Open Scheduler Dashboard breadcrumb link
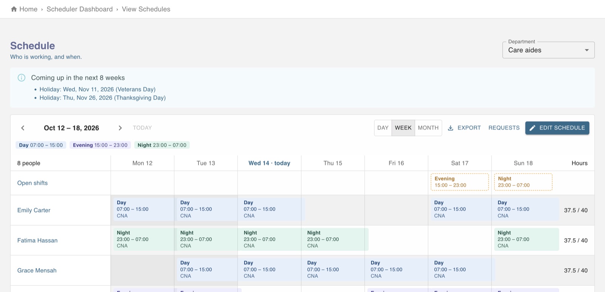The height and width of the screenshot is (292, 605). click(x=80, y=9)
